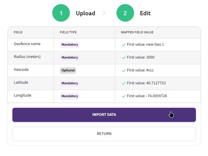Screen dimensions: 208x156
Task: Click the first value #ccc text
Action: coord(140,70)
